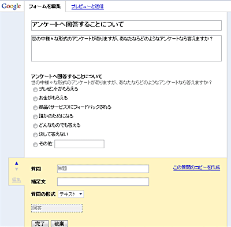Select the どんなものでも答える radio option
231x227 pixels.
click(x=35, y=126)
